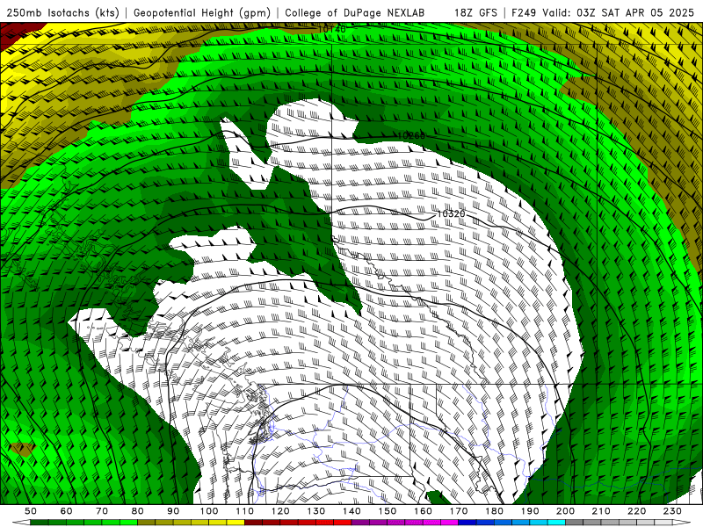Click the 'Geopotential Height (gpm)' header label
Image resolution: width=703 pixels, height=527 pixels.
click(202, 12)
